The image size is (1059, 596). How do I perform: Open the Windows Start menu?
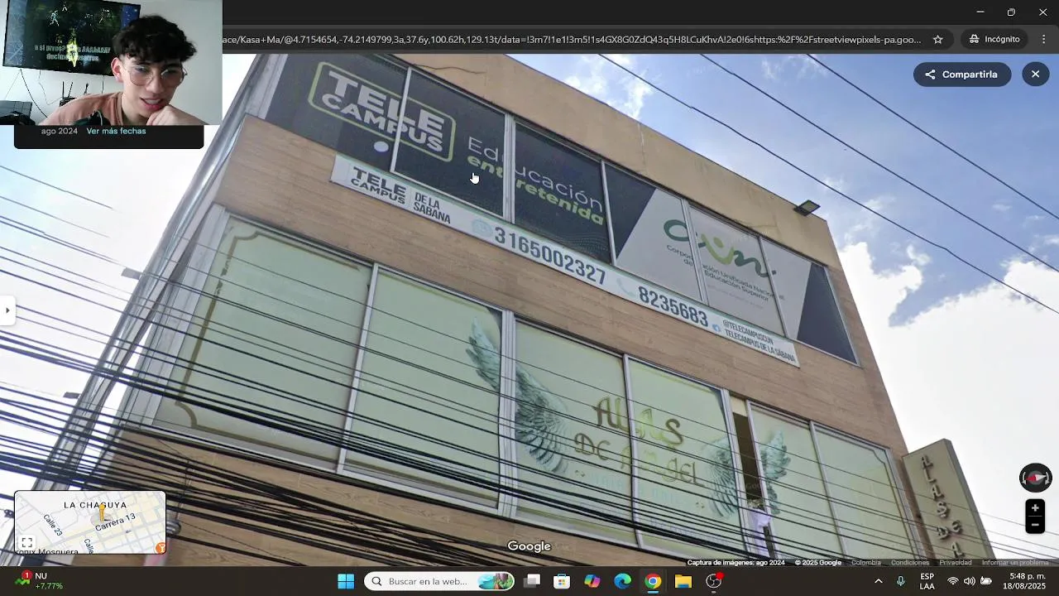346,581
